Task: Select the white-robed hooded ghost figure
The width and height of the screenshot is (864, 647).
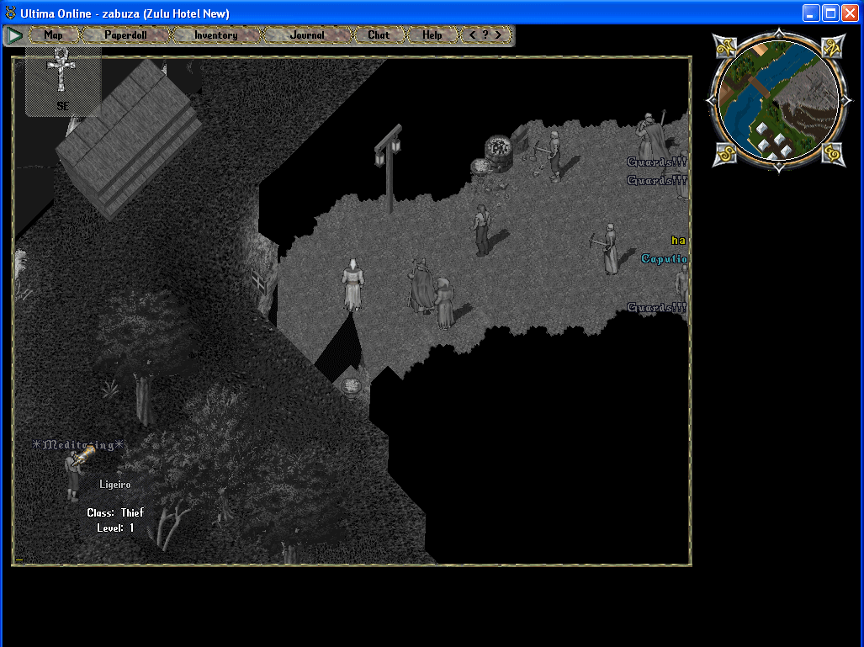Action: [x=352, y=285]
